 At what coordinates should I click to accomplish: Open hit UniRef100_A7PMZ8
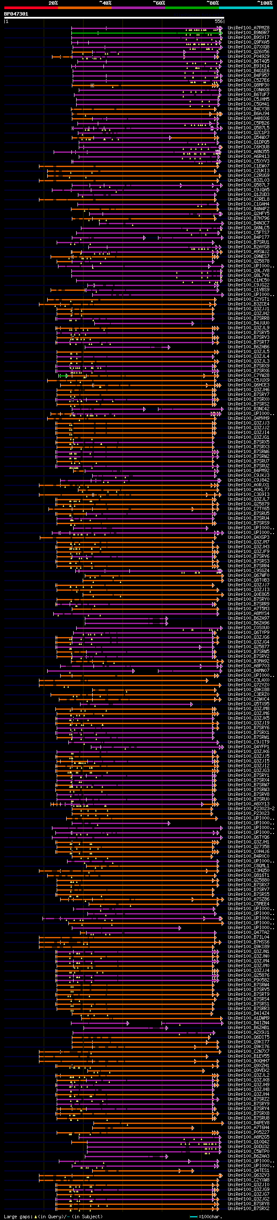(x=248, y=28)
